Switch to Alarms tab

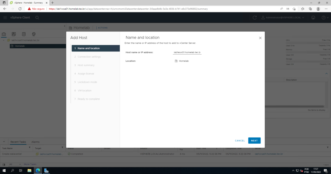(36, 142)
